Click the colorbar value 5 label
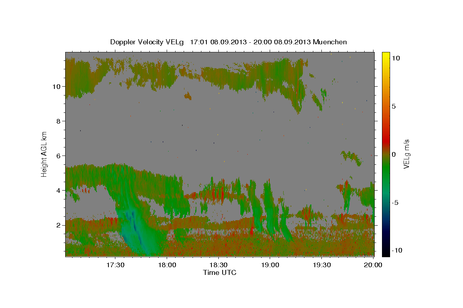 (x=394, y=106)
